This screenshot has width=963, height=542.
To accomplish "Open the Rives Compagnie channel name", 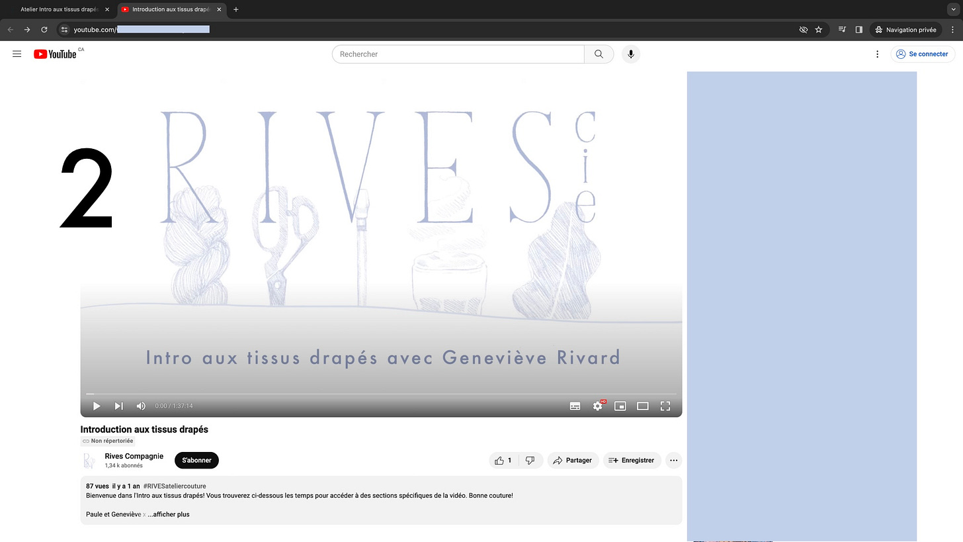I will 134,456.
